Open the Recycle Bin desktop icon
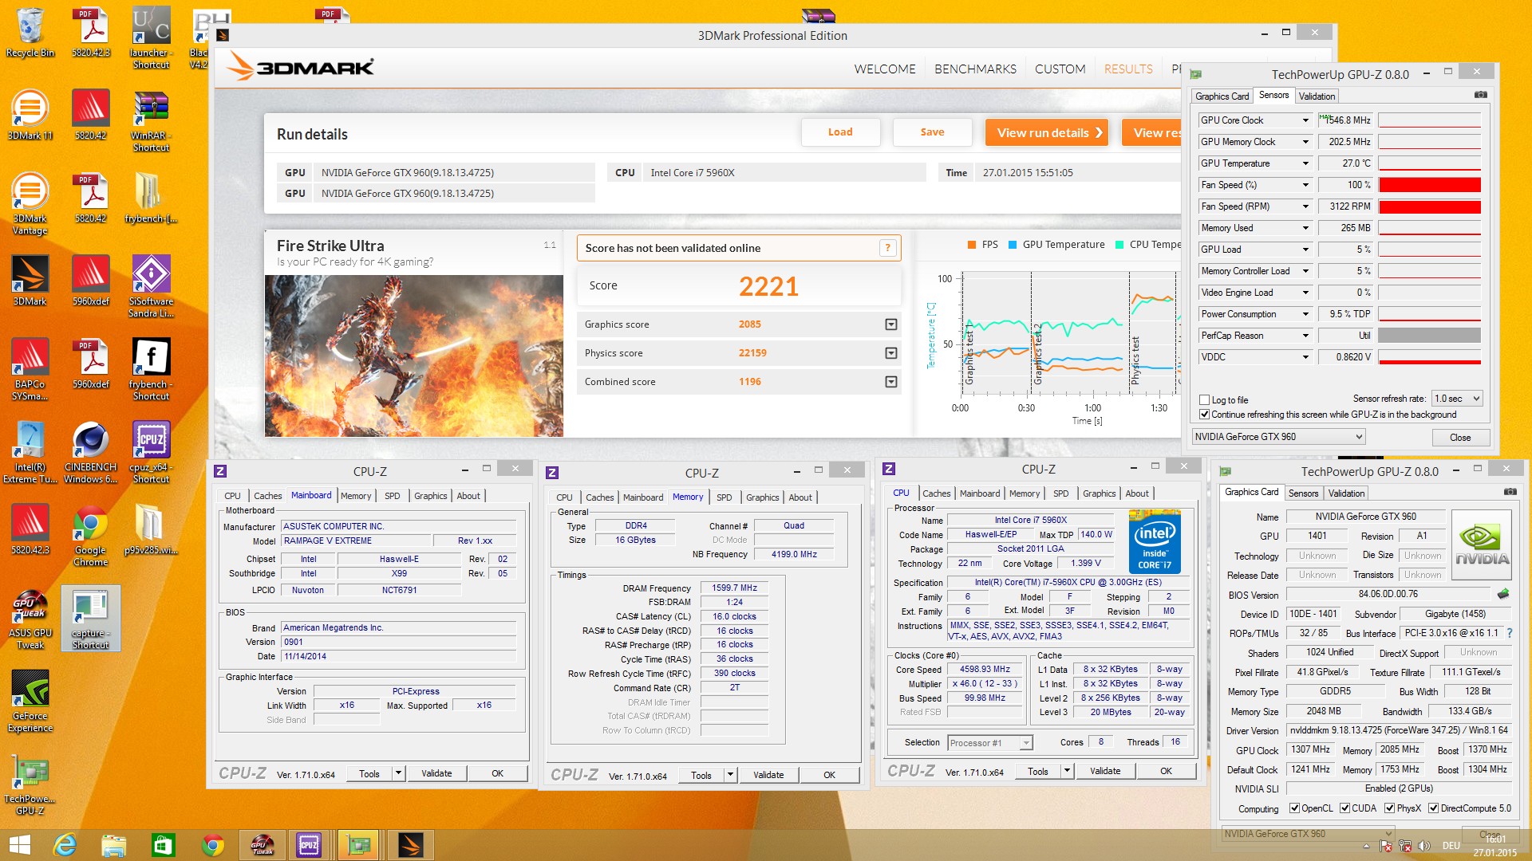1532x861 pixels. [30, 32]
